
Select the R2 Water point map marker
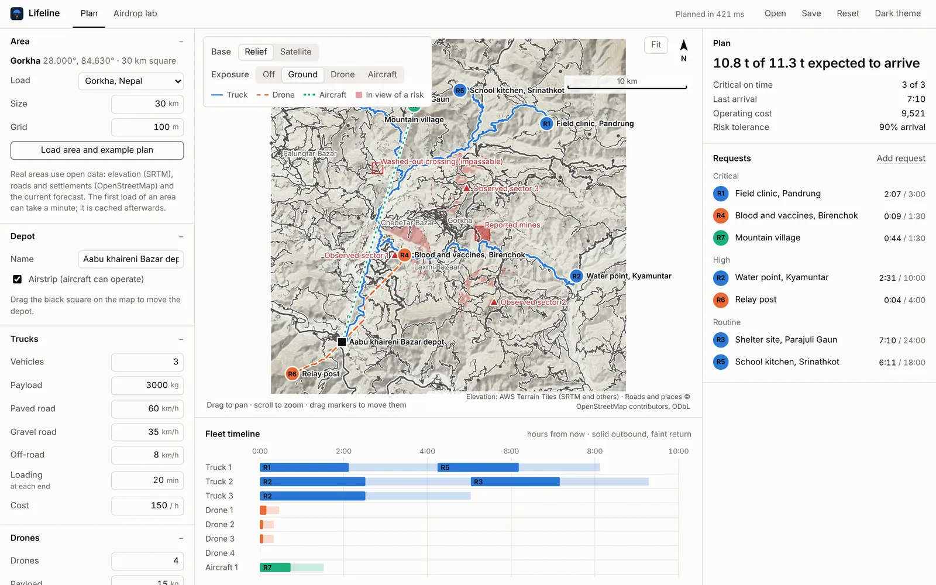(576, 276)
